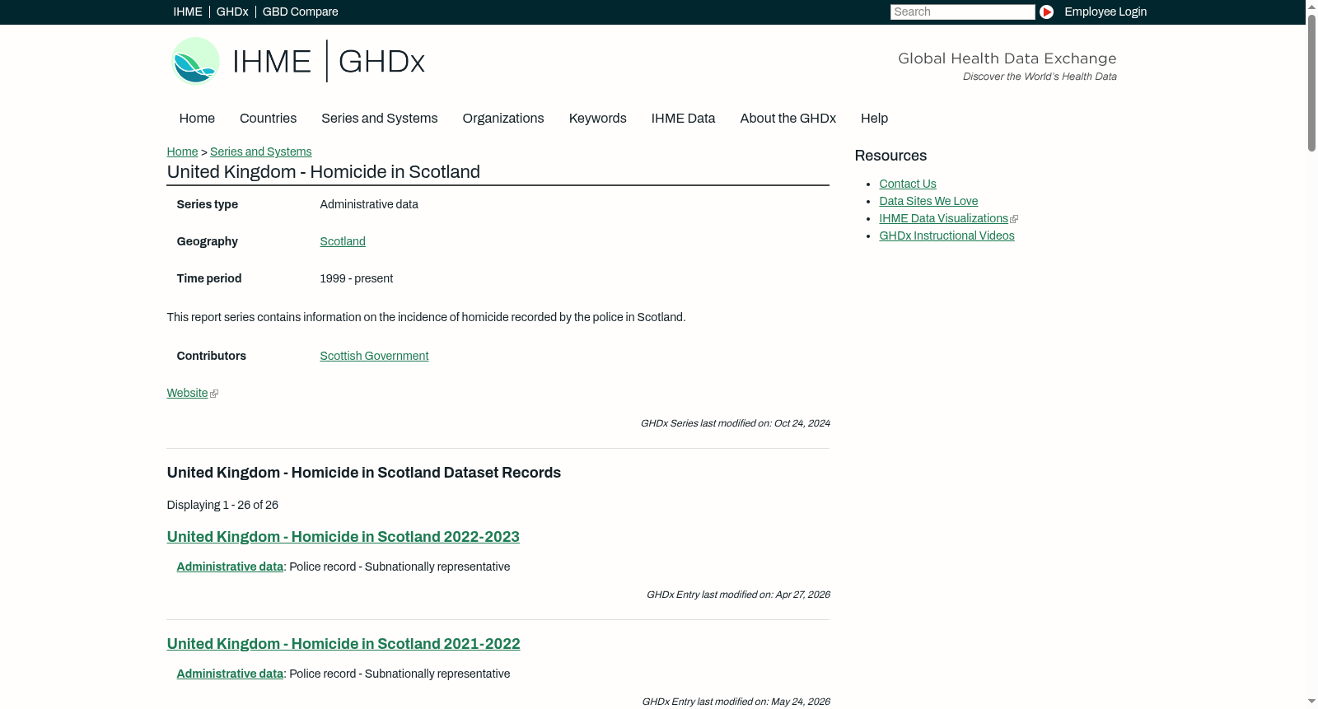
Task: Open IHME Data Visualizations link
Action: (x=943, y=218)
